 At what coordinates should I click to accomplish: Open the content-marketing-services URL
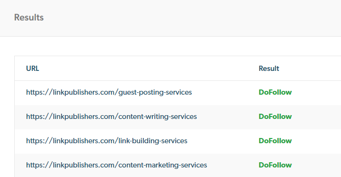[x=117, y=165]
